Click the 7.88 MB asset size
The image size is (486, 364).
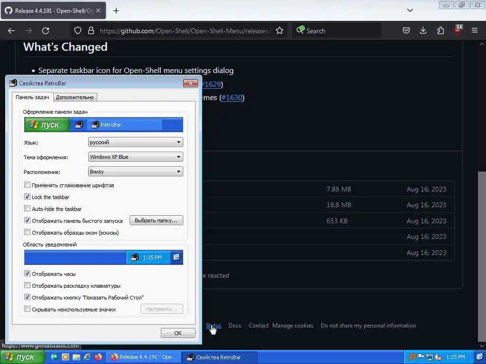pyautogui.click(x=339, y=189)
